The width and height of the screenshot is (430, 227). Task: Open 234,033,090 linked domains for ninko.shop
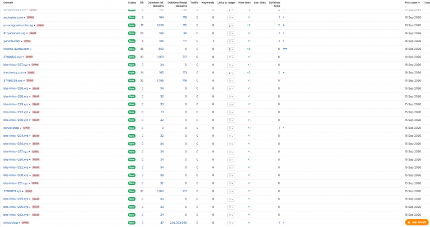point(179,223)
